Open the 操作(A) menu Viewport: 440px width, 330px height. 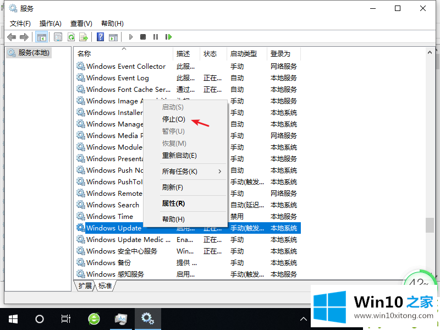click(x=51, y=24)
